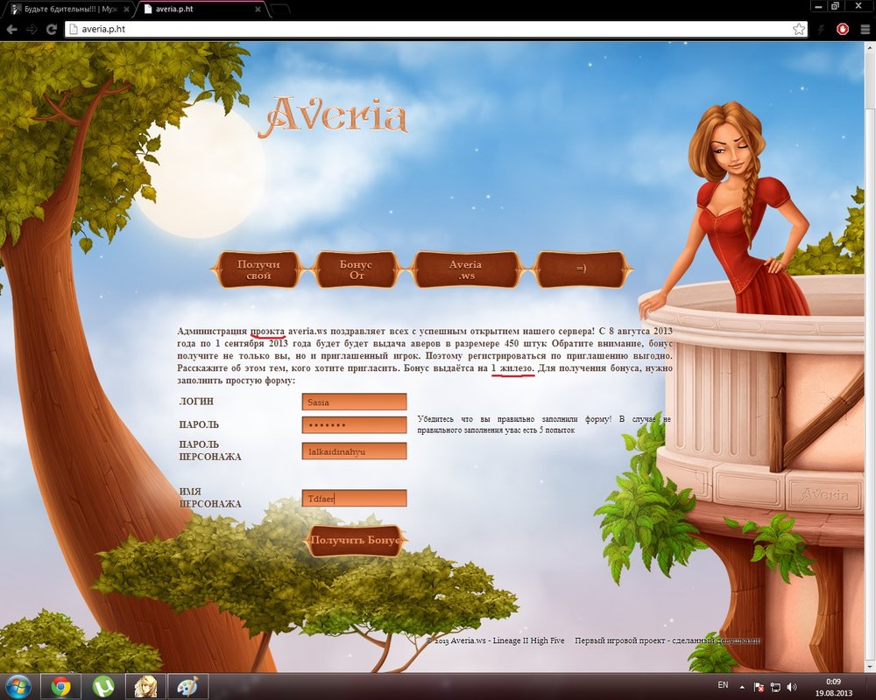Switch EN language indicator in taskbar

coord(723,684)
